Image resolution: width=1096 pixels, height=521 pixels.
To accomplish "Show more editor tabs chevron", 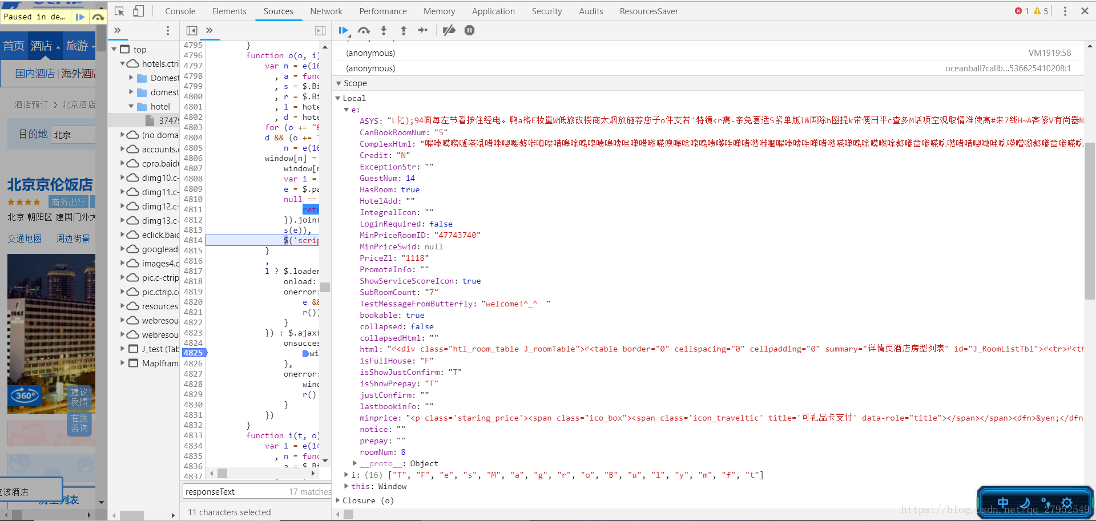I will [209, 30].
